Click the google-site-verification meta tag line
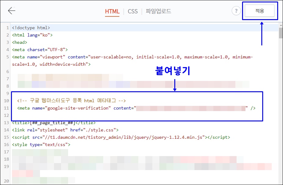The width and height of the screenshot is (283, 185). (x=136, y=108)
